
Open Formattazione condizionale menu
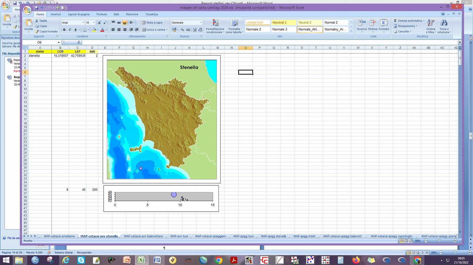tap(215, 26)
